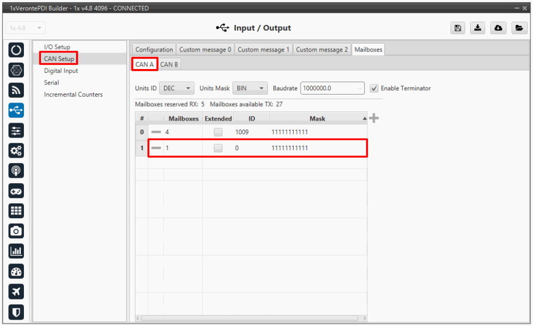Click the cloud upload icon in the header

[x=497, y=28]
